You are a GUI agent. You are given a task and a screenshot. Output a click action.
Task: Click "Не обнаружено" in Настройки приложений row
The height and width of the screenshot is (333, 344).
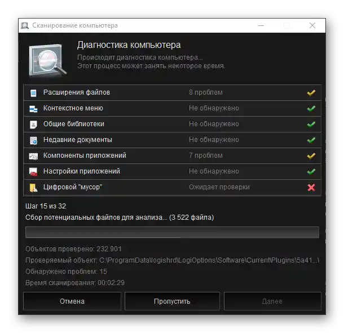214,171
